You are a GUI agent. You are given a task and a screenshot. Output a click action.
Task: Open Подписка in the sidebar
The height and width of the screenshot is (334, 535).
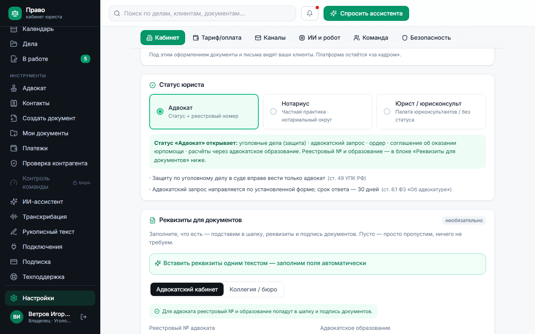(x=50, y=262)
